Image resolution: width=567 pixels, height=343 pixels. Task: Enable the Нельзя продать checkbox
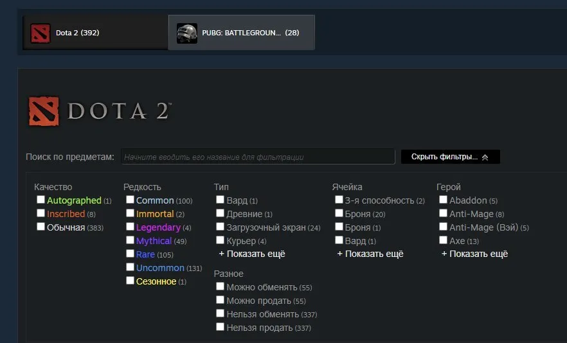pyautogui.click(x=221, y=327)
